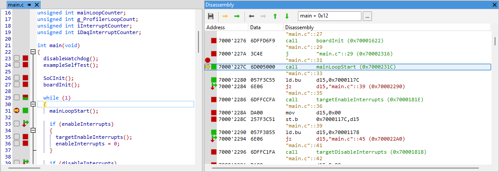499x172 pixels.
Task: Toggle breakpoint checkbox on line 29
Action: tap(17, 98)
